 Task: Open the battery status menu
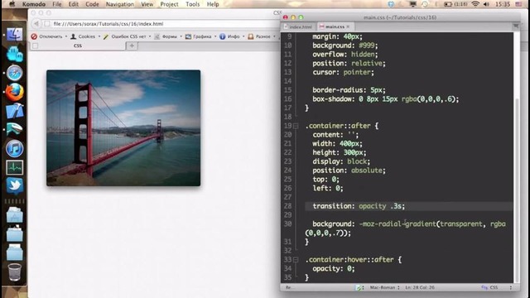point(455,4)
